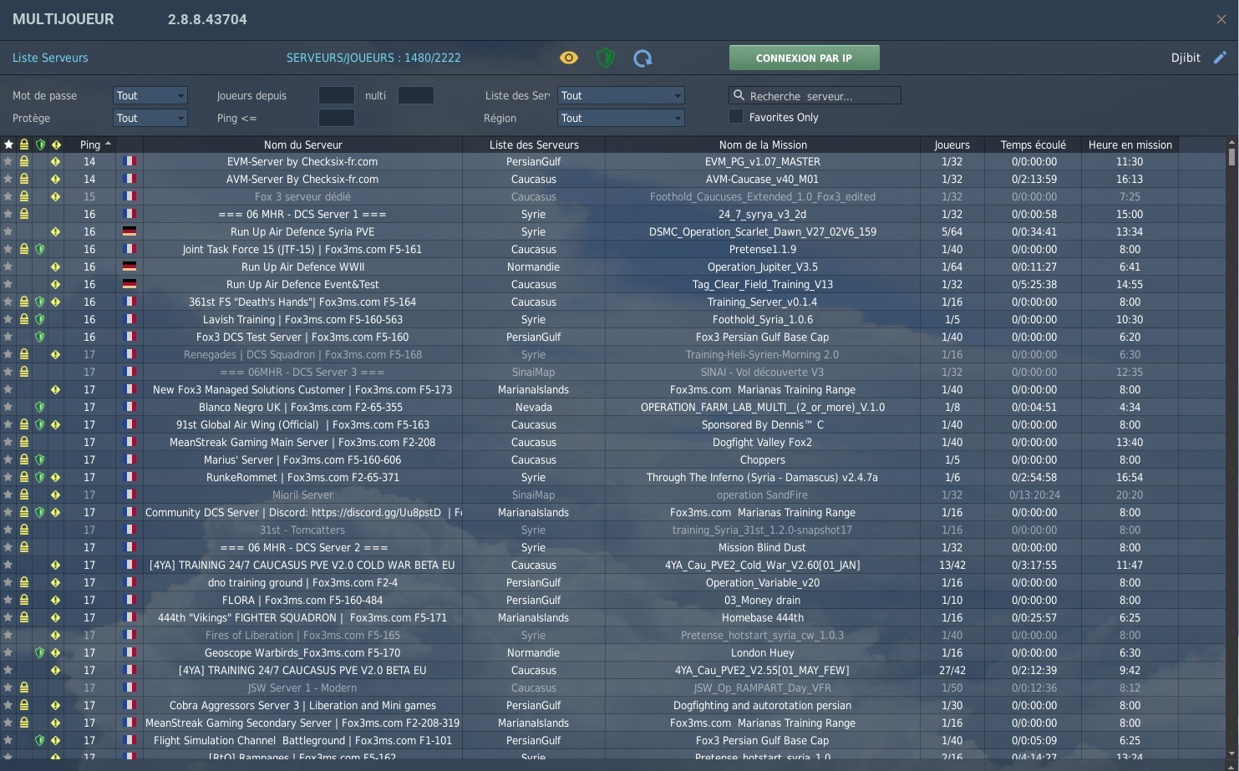Click the warning icon on Cobra Aggressors Server 3 row

coord(56,705)
